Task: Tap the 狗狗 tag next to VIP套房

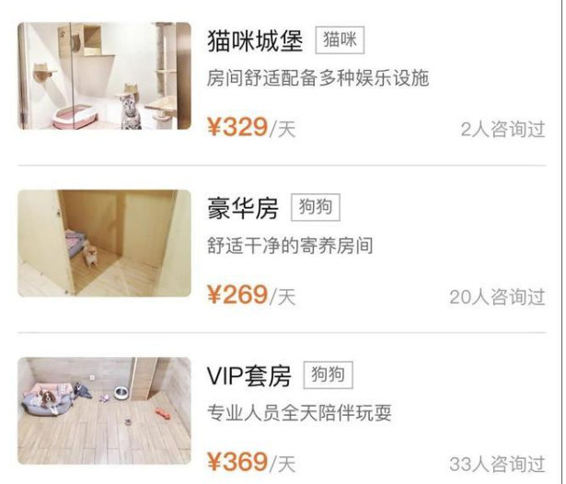Action: 329,375
